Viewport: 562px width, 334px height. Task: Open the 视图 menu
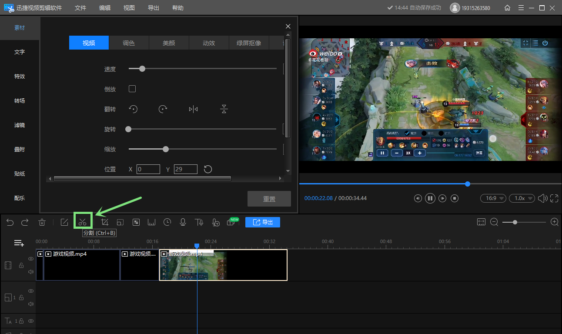pos(129,8)
